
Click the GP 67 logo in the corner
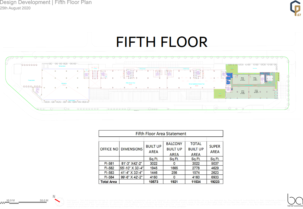coord(295,9)
